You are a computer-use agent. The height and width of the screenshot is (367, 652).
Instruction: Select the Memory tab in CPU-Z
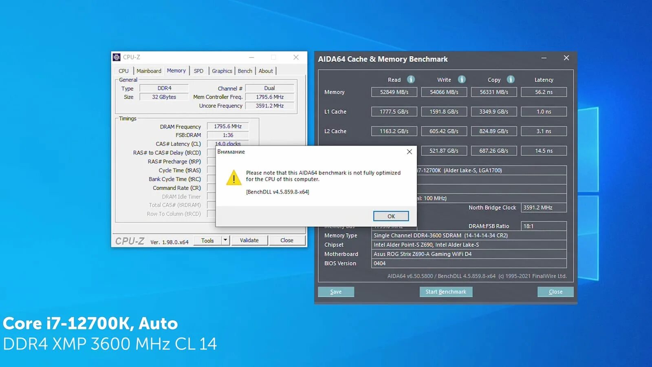click(176, 71)
